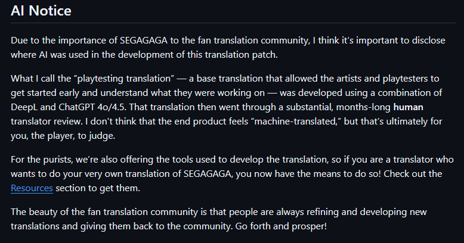Click the horizontal divider below the heading

click(232, 23)
